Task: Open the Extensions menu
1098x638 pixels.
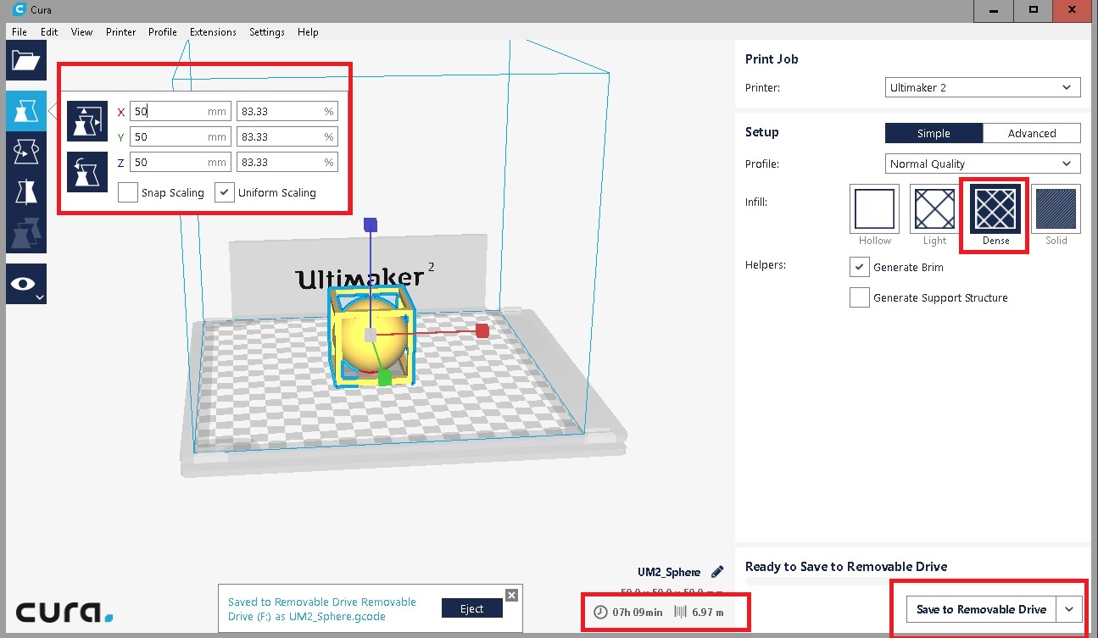Action: [214, 32]
